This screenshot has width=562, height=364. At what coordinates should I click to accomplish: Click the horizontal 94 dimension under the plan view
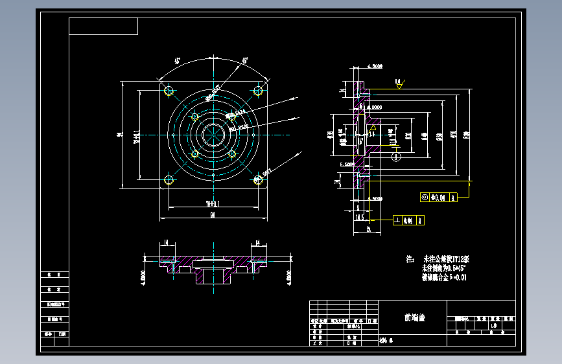(213, 214)
